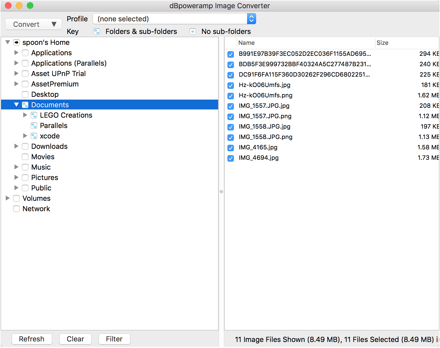Select the IMG_4165.jpg file name
Screen dimensions: 440x348
coord(258,147)
